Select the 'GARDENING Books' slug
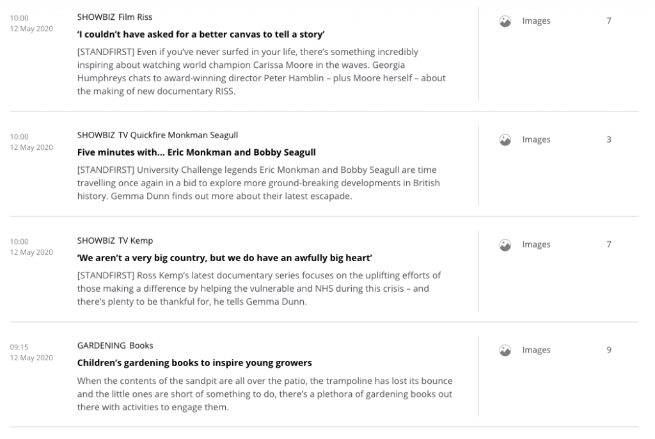Image resolution: width=655 pixels, height=439 pixels. tap(115, 346)
